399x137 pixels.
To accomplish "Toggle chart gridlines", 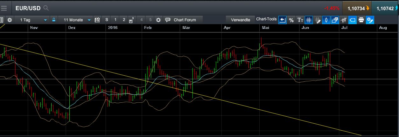I will click(x=309, y=20).
